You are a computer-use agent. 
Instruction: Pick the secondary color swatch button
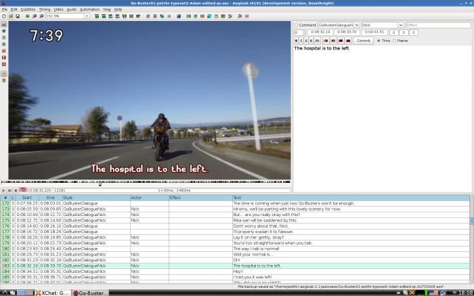pyautogui.click(x=333, y=41)
